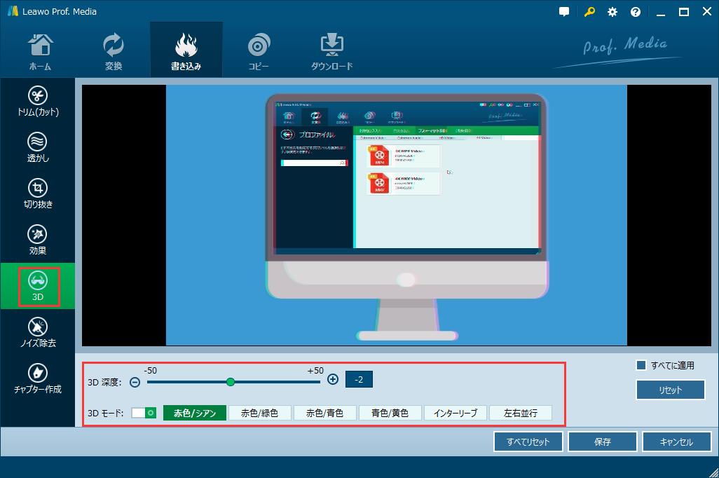Click the 保存 save button
719x478 pixels.
pos(603,442)
